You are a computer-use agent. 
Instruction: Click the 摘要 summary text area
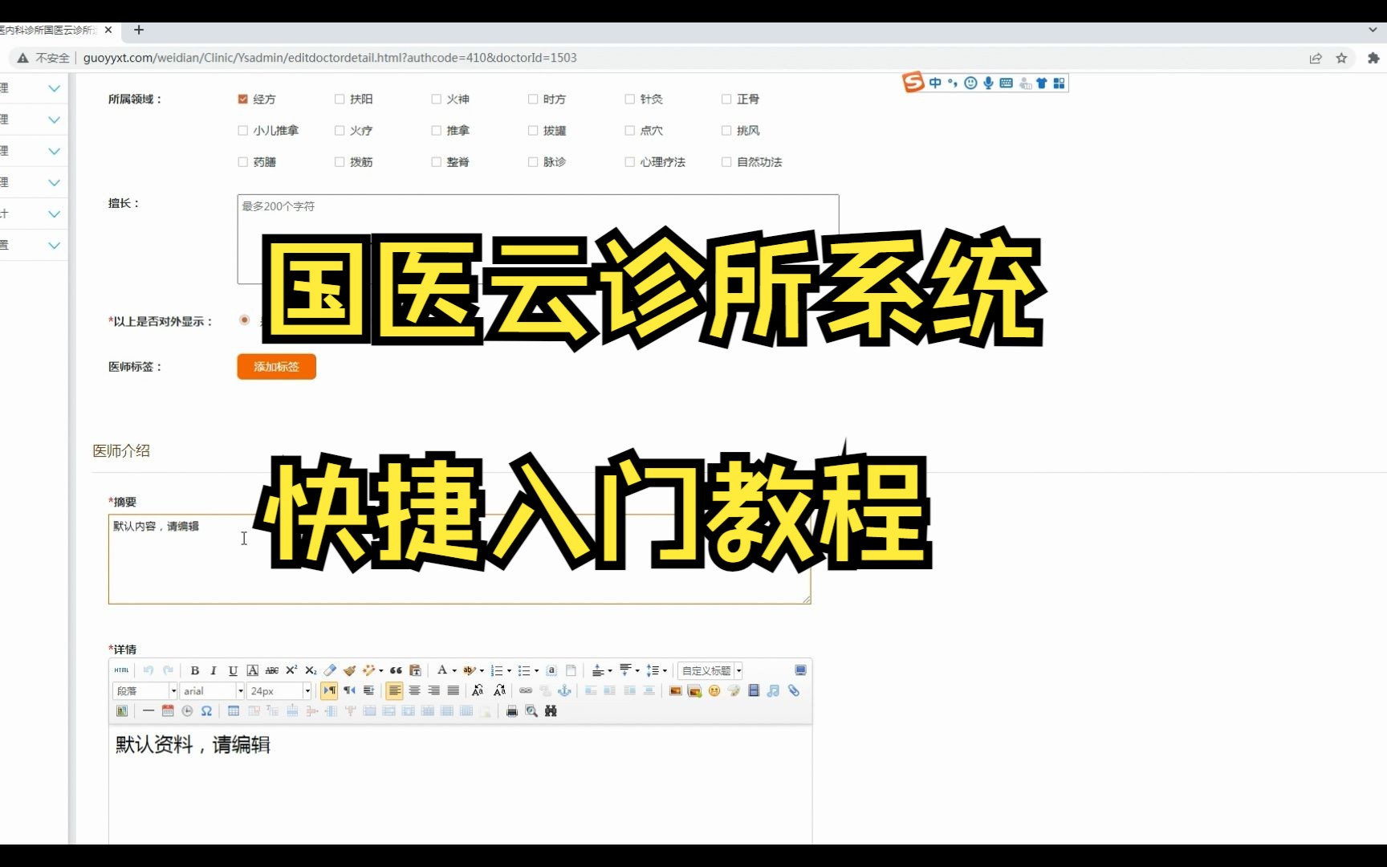click(x=460, y=559)
